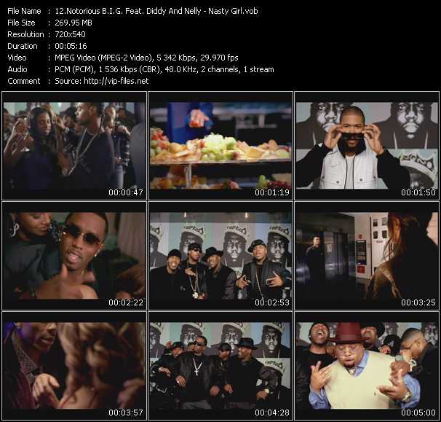This screenshot has height=422, width=441.
Task: Click the 00:03:25 timestamp text
Action: [x=418, y=302]
